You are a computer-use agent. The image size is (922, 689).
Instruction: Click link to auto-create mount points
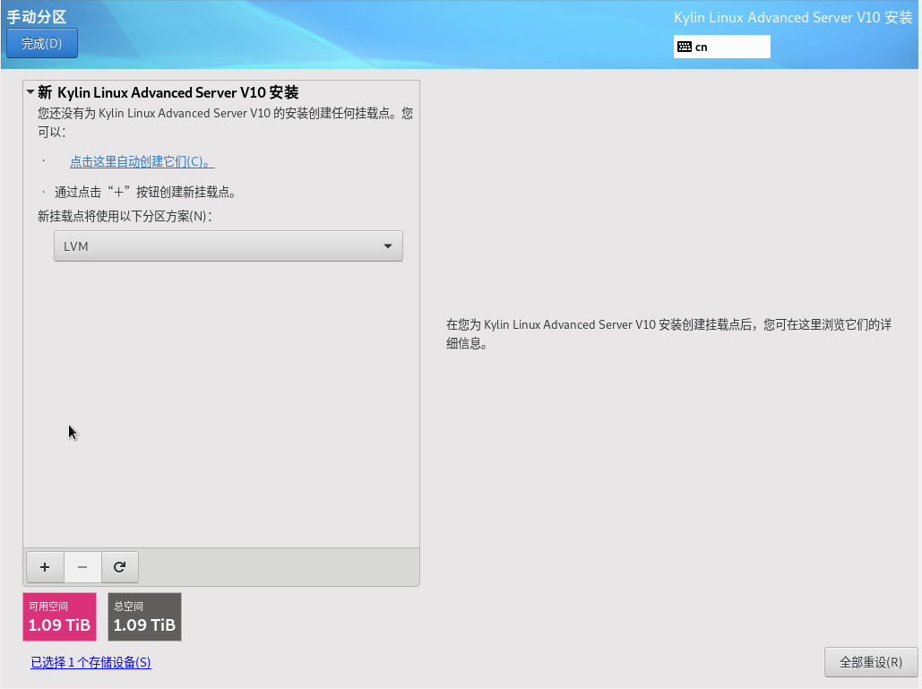point(142,161)
